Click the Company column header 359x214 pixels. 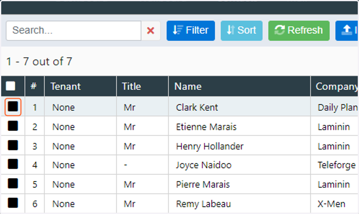pyautogui.click(x=335, y=86)
